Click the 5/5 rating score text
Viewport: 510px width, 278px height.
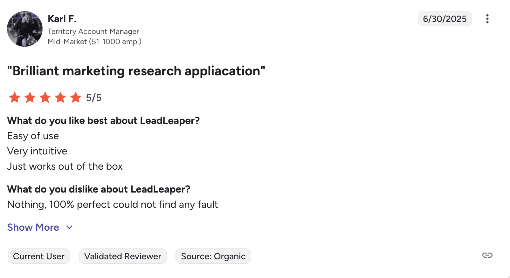94,98
